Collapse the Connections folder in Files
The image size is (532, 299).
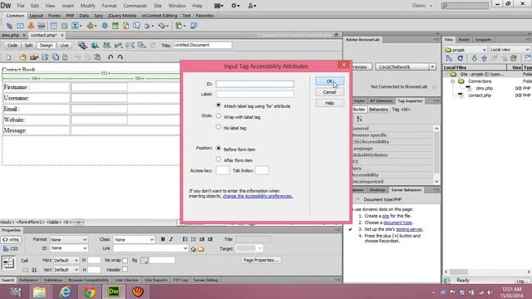(x=452, y=81)
